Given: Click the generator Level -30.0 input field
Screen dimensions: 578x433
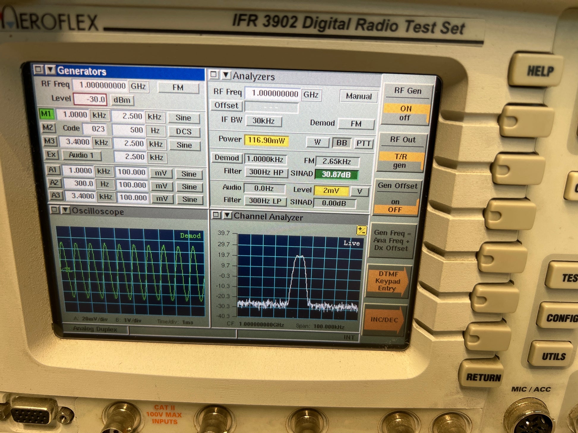Looking at the screenshot, I should [90, 99].
